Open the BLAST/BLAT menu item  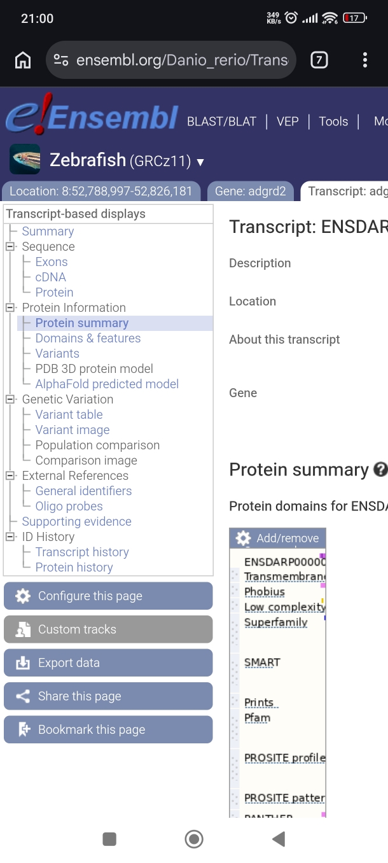tap(221, 122)
